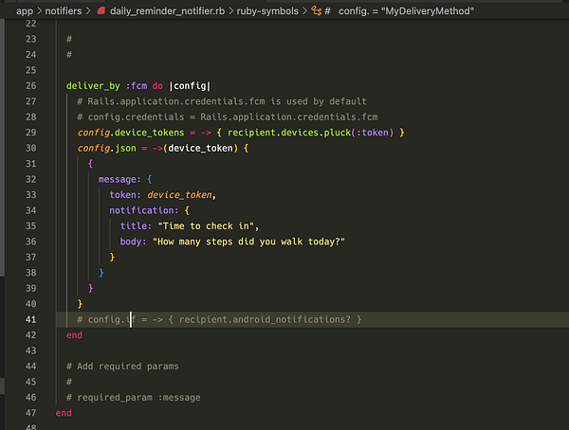Click 'device_tokens' on line 29
Viewport: 569px width, 430px height.
coord(149,133)
